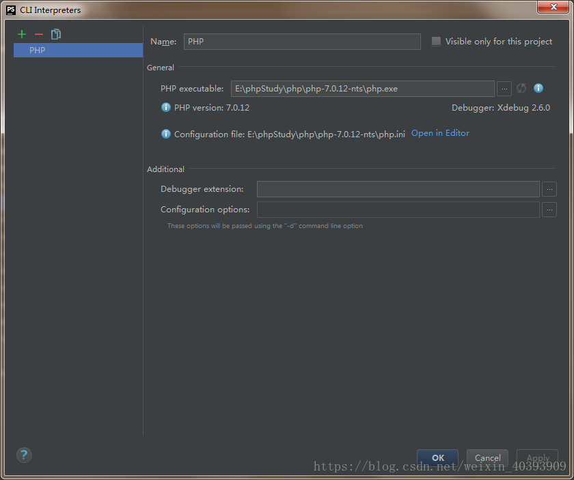Confirm settings with OK button
This screenshot has height=480, width=574.
click(437, 458)
